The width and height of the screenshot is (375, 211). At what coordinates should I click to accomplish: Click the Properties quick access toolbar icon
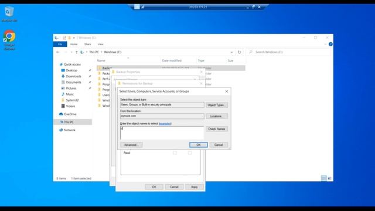click(64, 38)
